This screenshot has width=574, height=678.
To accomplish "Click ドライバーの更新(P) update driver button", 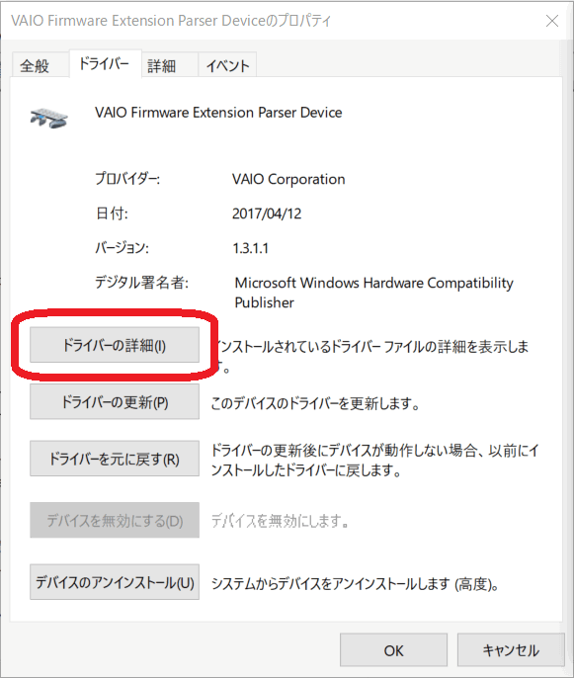I will [115, 401].
